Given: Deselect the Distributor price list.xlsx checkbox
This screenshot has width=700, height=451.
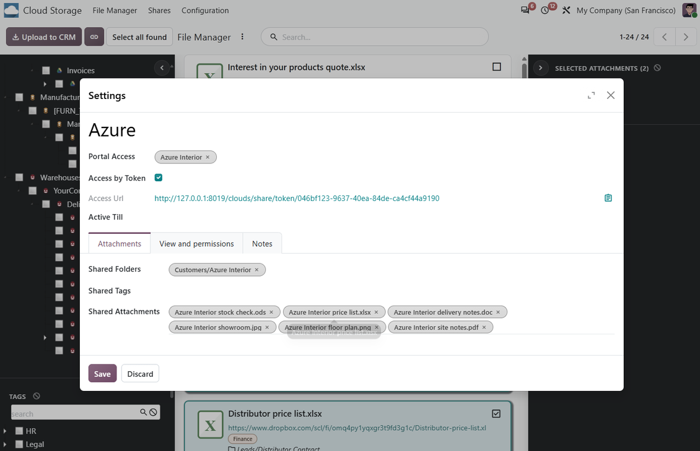Looking at the screenshot, I should [496, 413].
